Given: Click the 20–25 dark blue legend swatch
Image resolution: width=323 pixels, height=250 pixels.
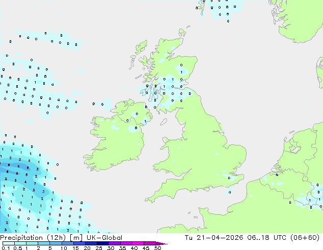Looking at the screenshot, I should tap(91, 243).
